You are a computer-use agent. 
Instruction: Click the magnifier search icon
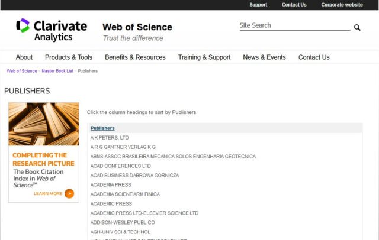(357, 28)
